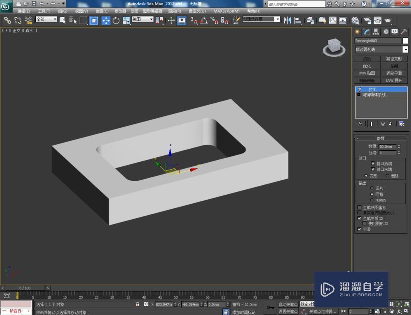Screen dimensions: 411x315
Task: Open Render Setup with the teapot icon
Action: pyautogui.click(x=368, y=20)
